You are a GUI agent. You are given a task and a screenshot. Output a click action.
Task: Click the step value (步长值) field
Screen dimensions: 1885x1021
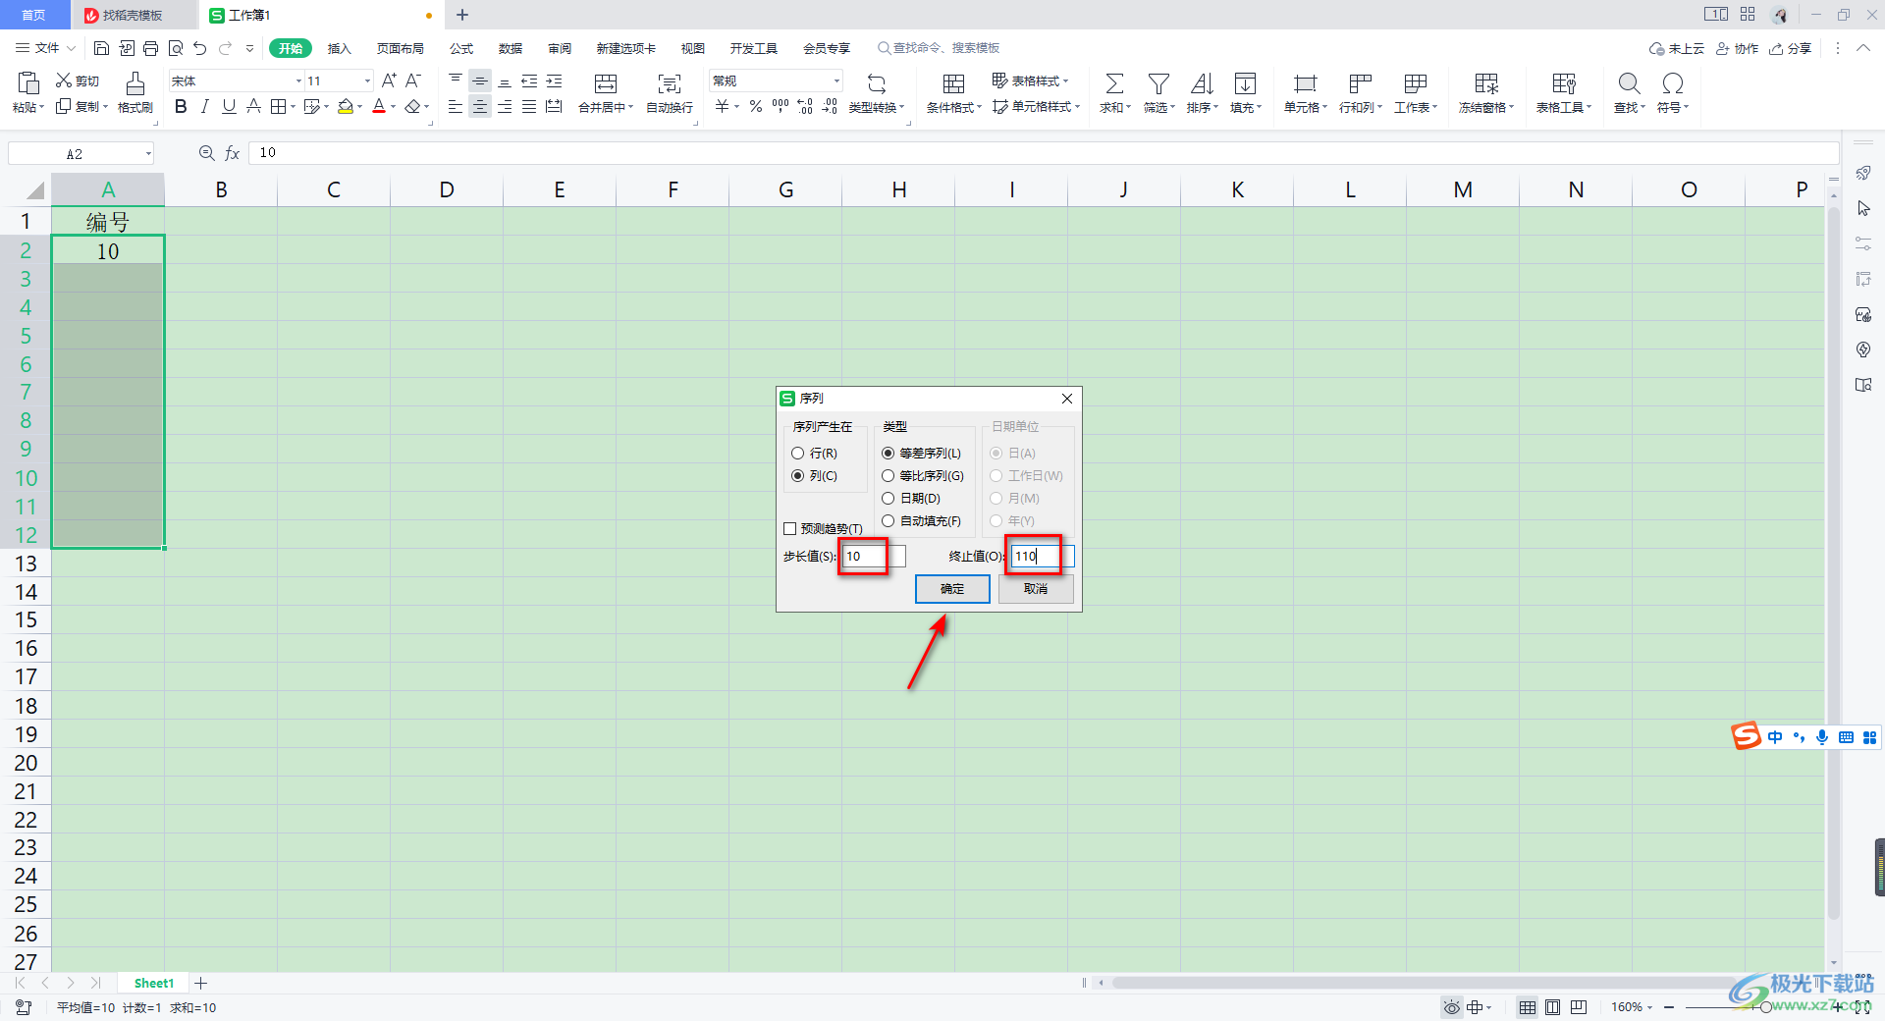[x=874, y=557]
